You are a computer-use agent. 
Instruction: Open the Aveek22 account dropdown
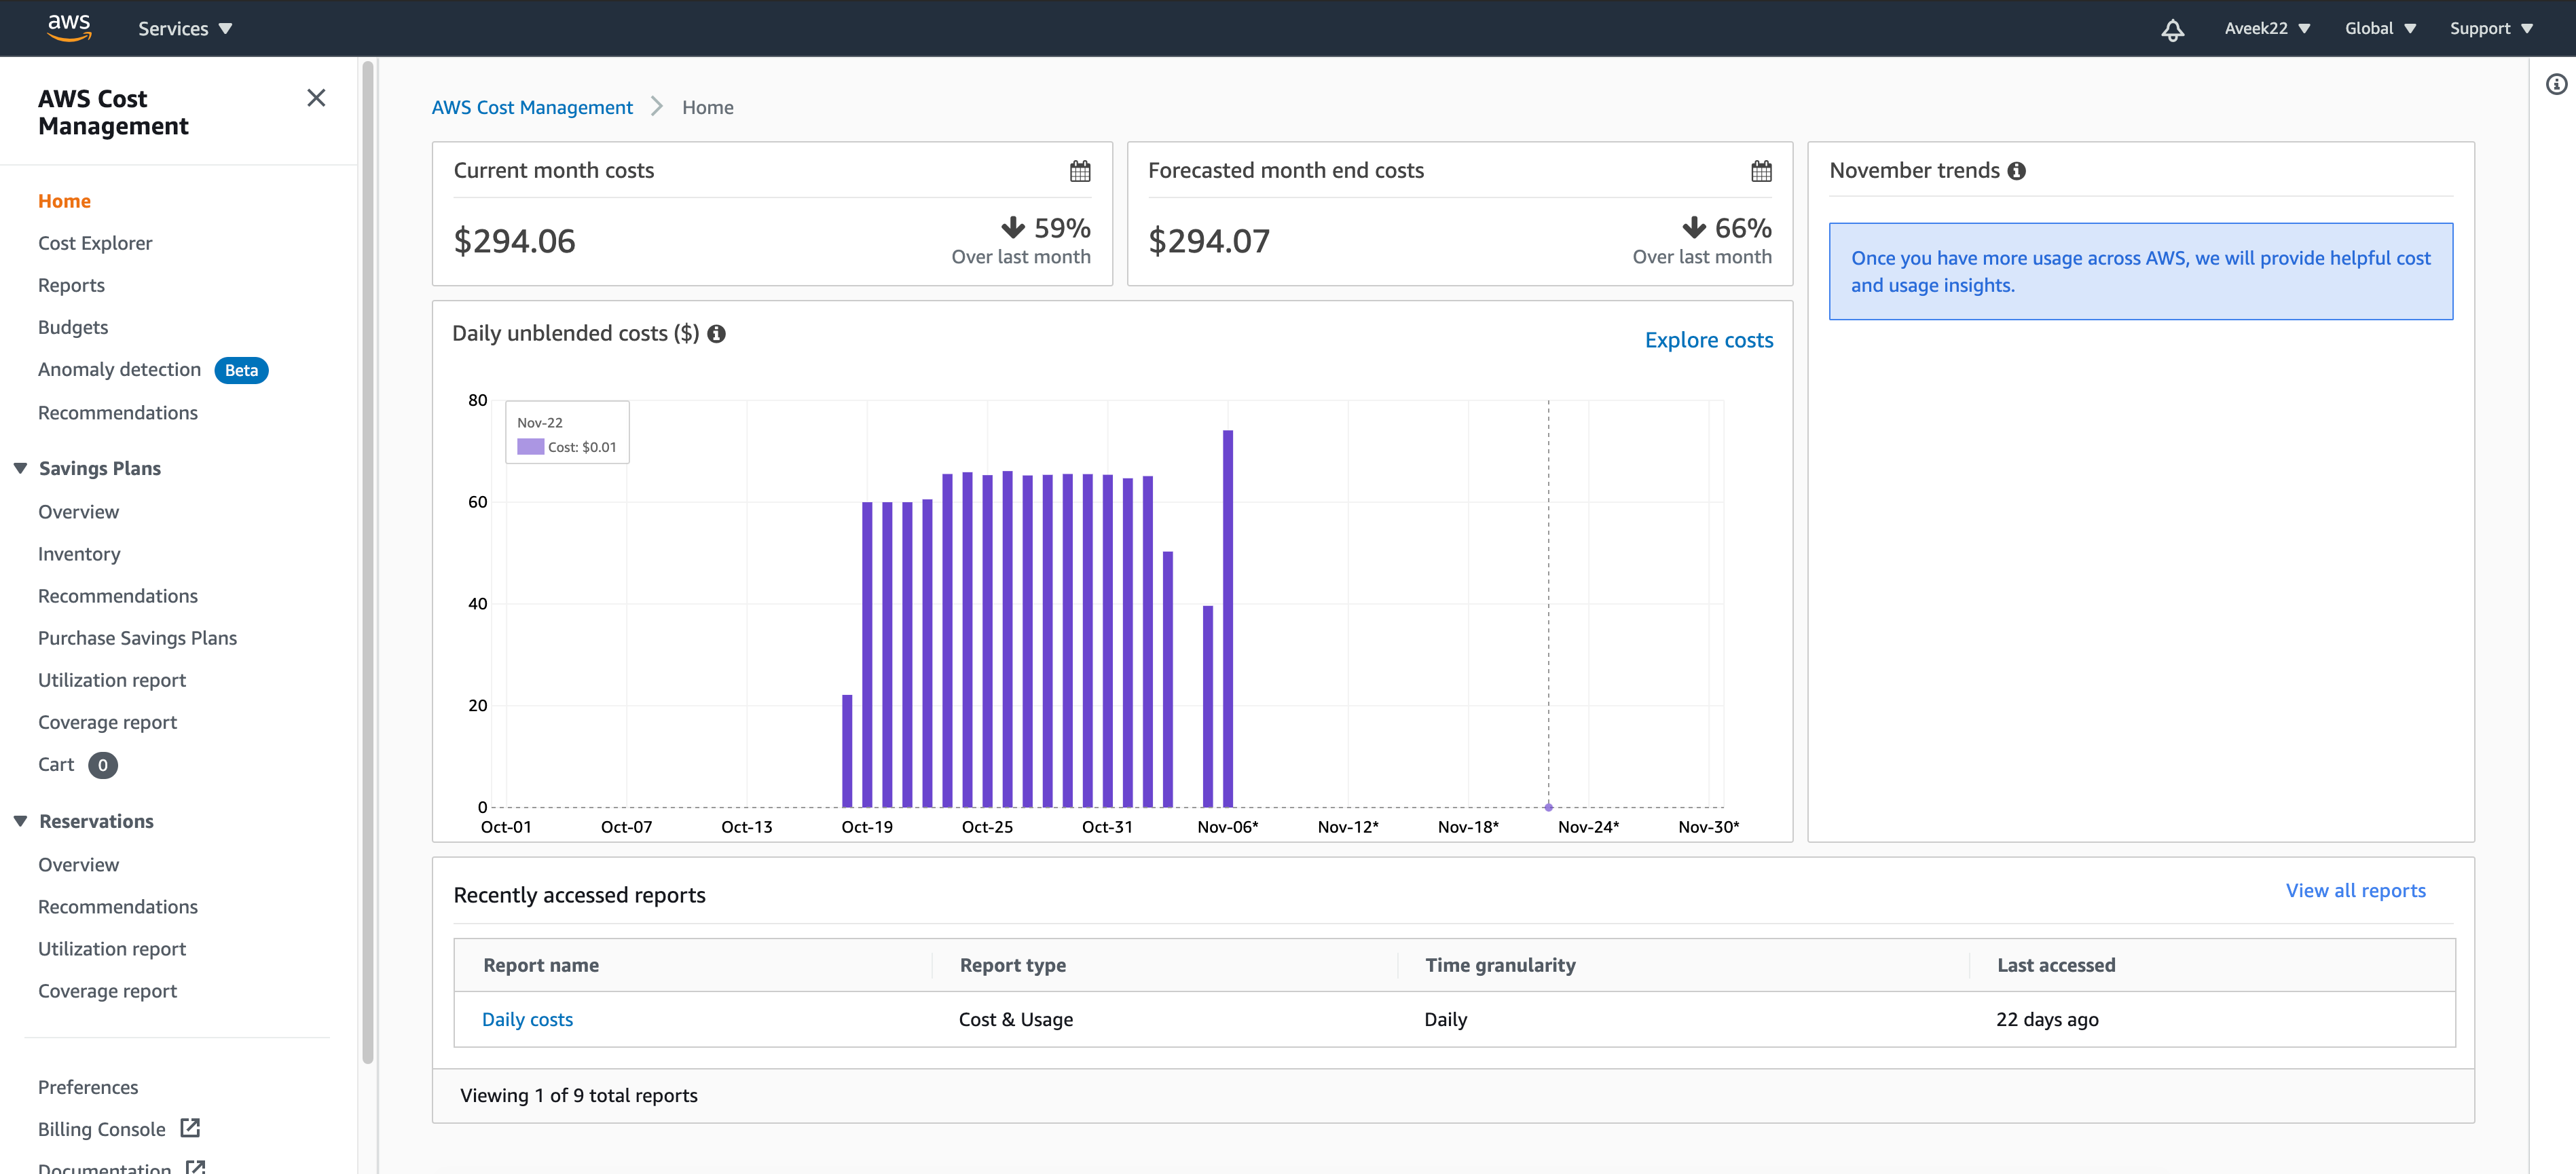click(x=2266, y=29)
